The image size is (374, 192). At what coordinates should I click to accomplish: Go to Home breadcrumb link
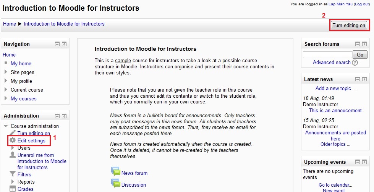click(x=10, y=24)
